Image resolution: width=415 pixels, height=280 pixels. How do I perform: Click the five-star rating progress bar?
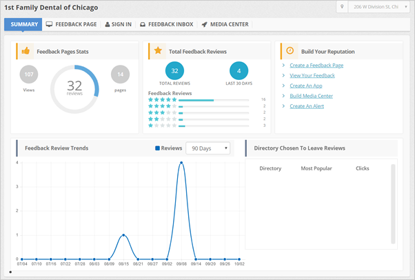pos(214,100)
